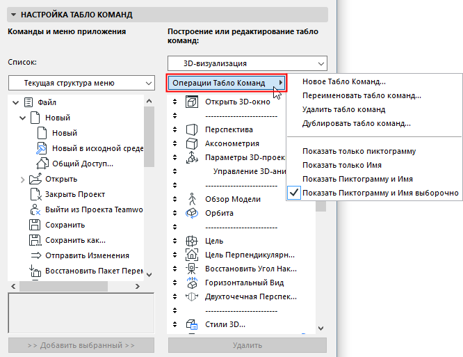
Task: Click the Горизонтальный Вид icon
Action: tap(193, 283)
